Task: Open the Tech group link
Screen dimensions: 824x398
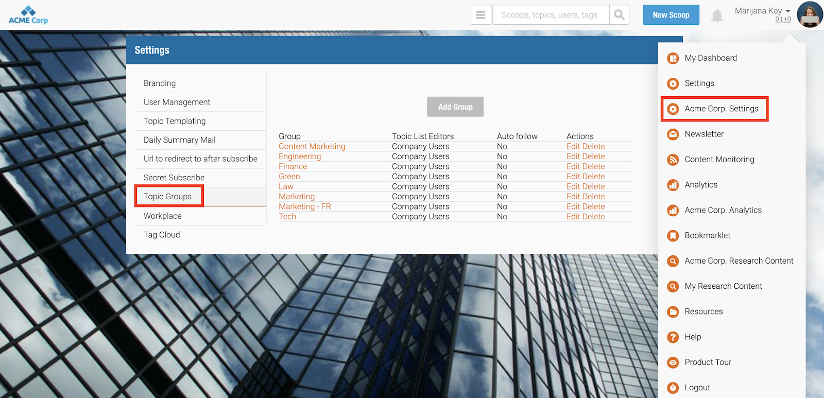Action: click(x=287, y=217)
